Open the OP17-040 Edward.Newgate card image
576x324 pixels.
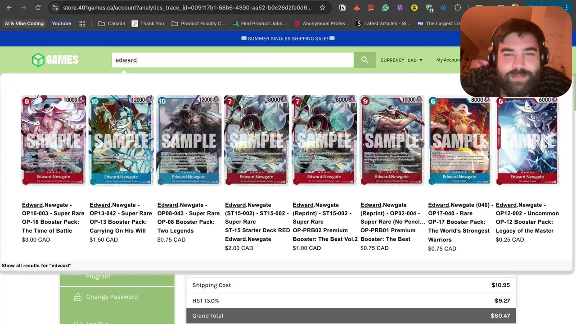click(x=459, y=140)
